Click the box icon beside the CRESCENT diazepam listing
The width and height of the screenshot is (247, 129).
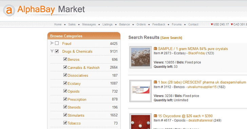pyautogui.click(x=155, y=82)
